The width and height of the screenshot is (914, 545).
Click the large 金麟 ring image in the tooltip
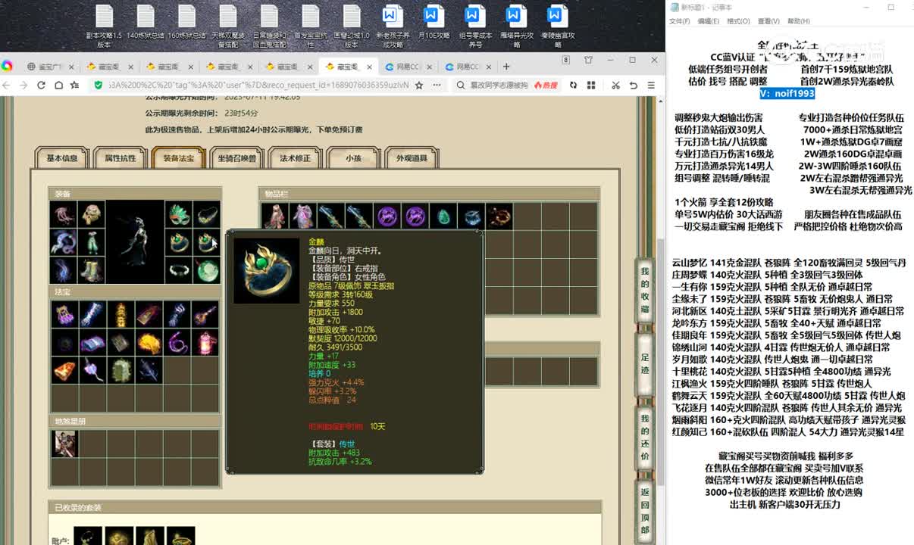pos(267,271)
